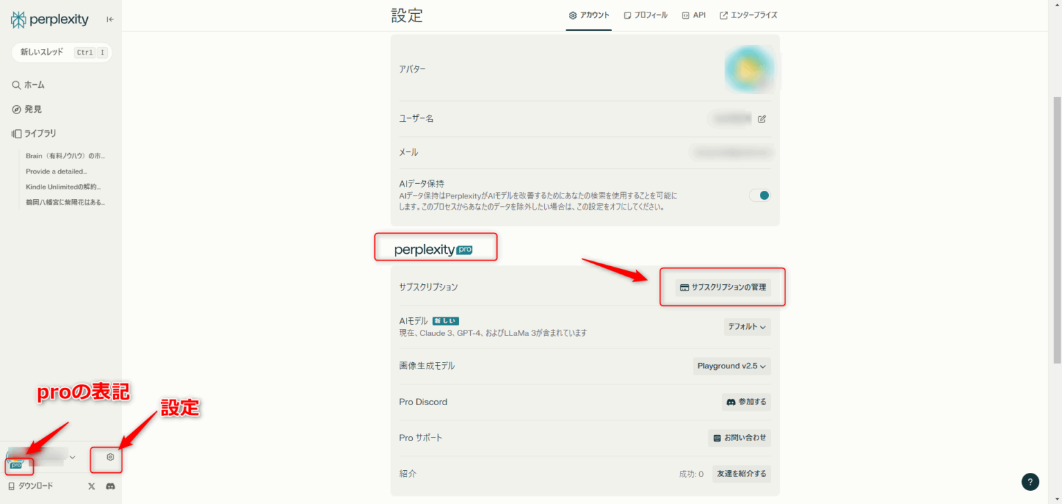Expand the account chevron at bottom left
This screenshot has width=1062, height=504.
tap(72, 457)
